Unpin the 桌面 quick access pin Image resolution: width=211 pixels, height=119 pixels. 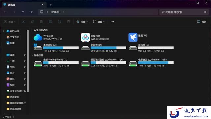tap(24, 55)
